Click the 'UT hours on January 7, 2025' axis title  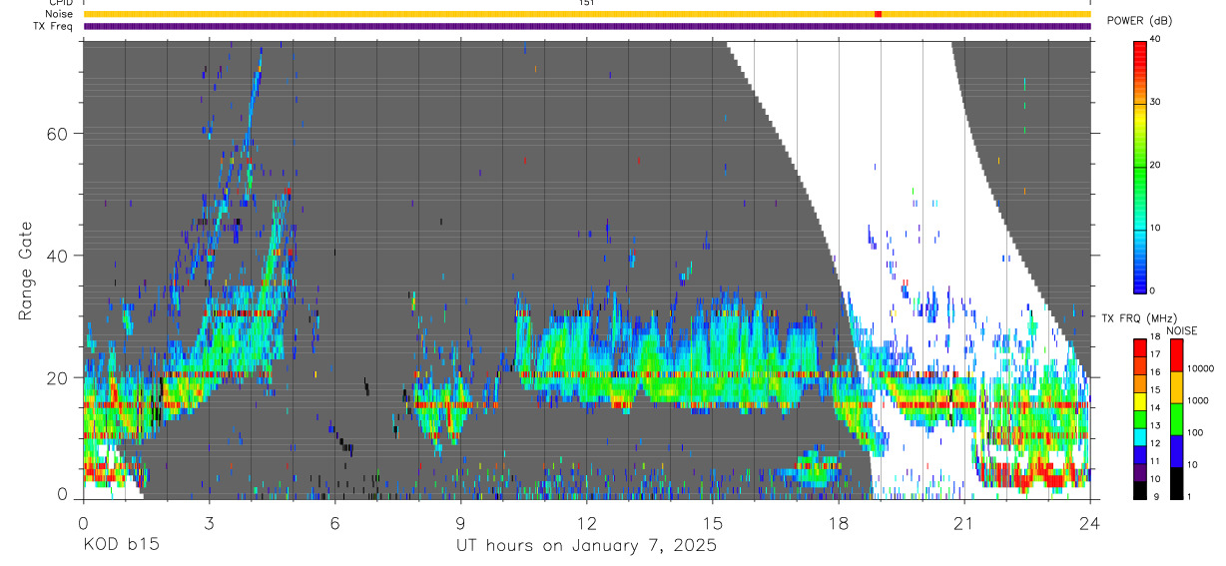pyautogui.click(x=586, y=545)
